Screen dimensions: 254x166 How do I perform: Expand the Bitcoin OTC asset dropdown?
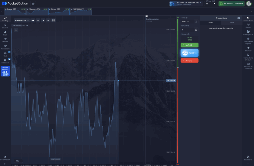click(x=22, y=21)
